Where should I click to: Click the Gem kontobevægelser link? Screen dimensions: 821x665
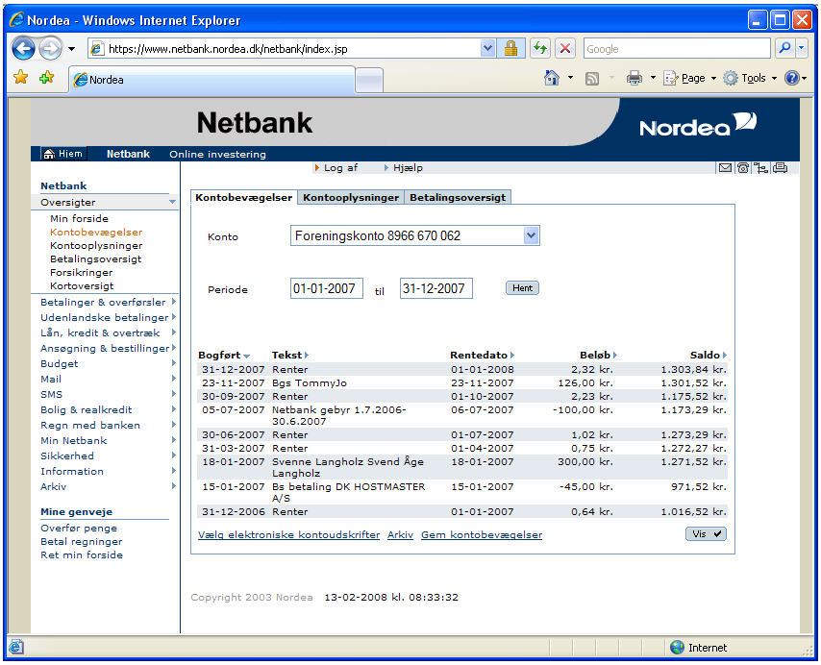click(x=482, y=534)
